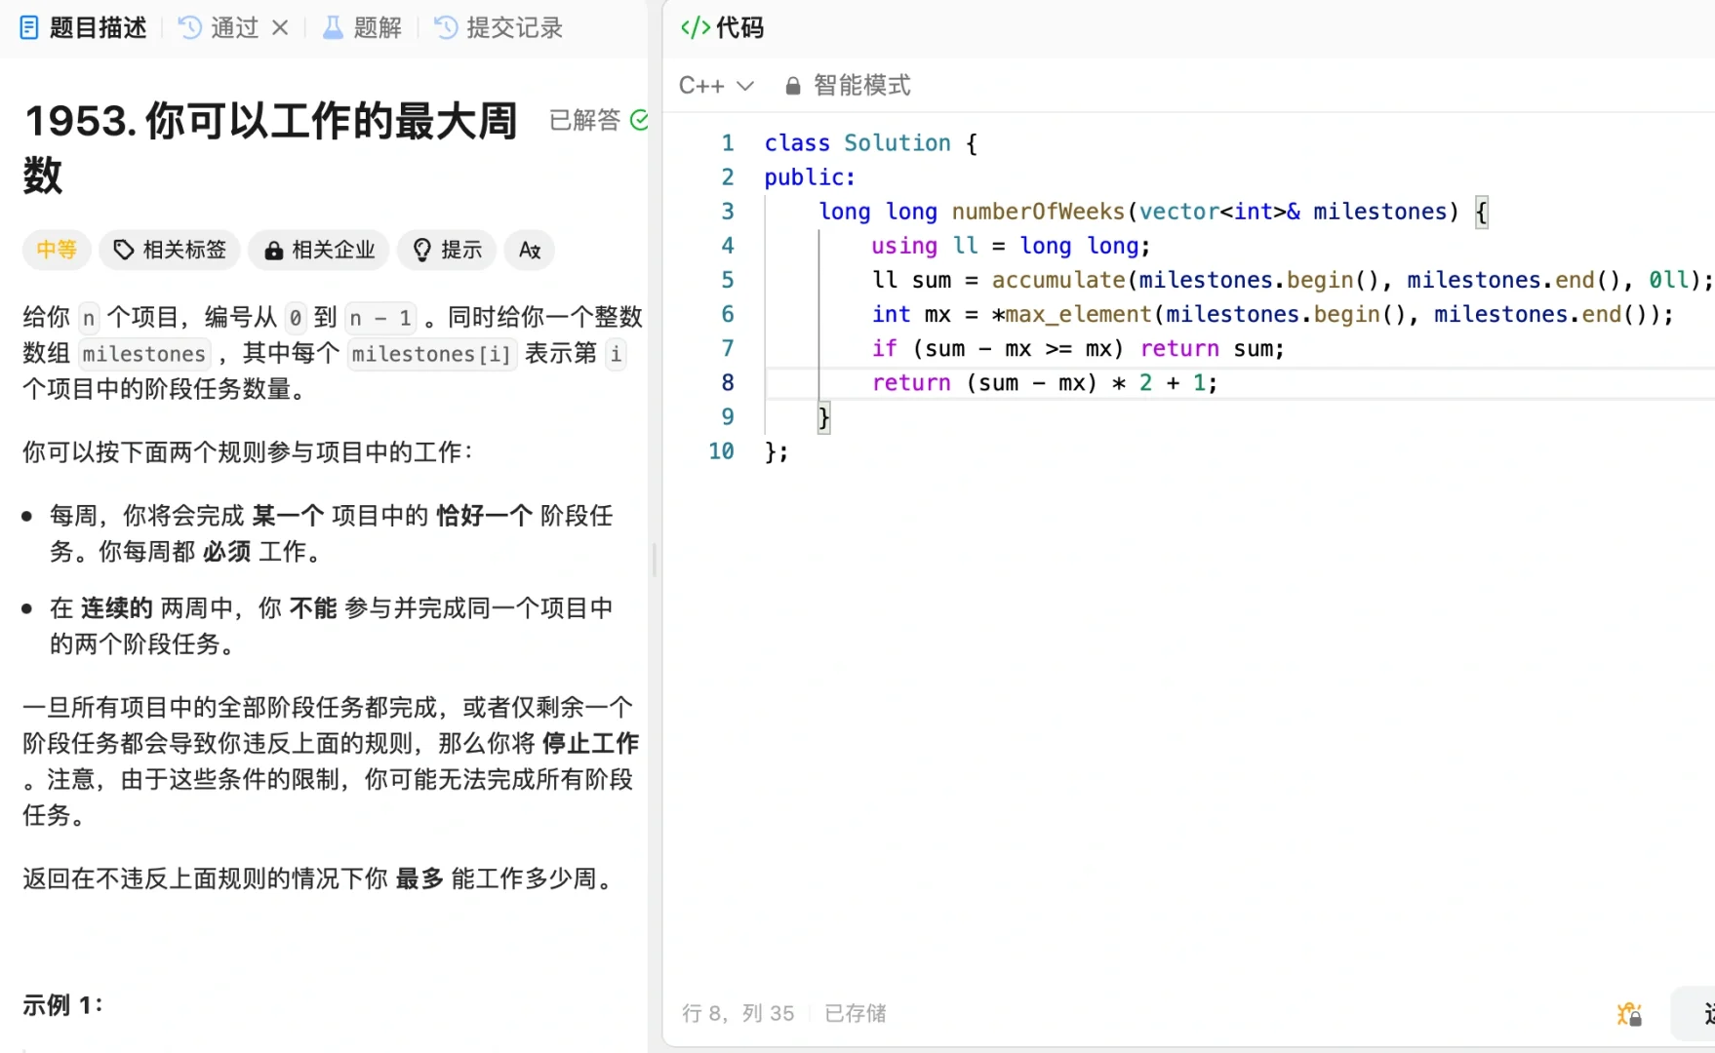Click the history icon on 通过 tab
Image resolution: width=1715 pixels, height=1053 pixels.
[x=190, y=27]
